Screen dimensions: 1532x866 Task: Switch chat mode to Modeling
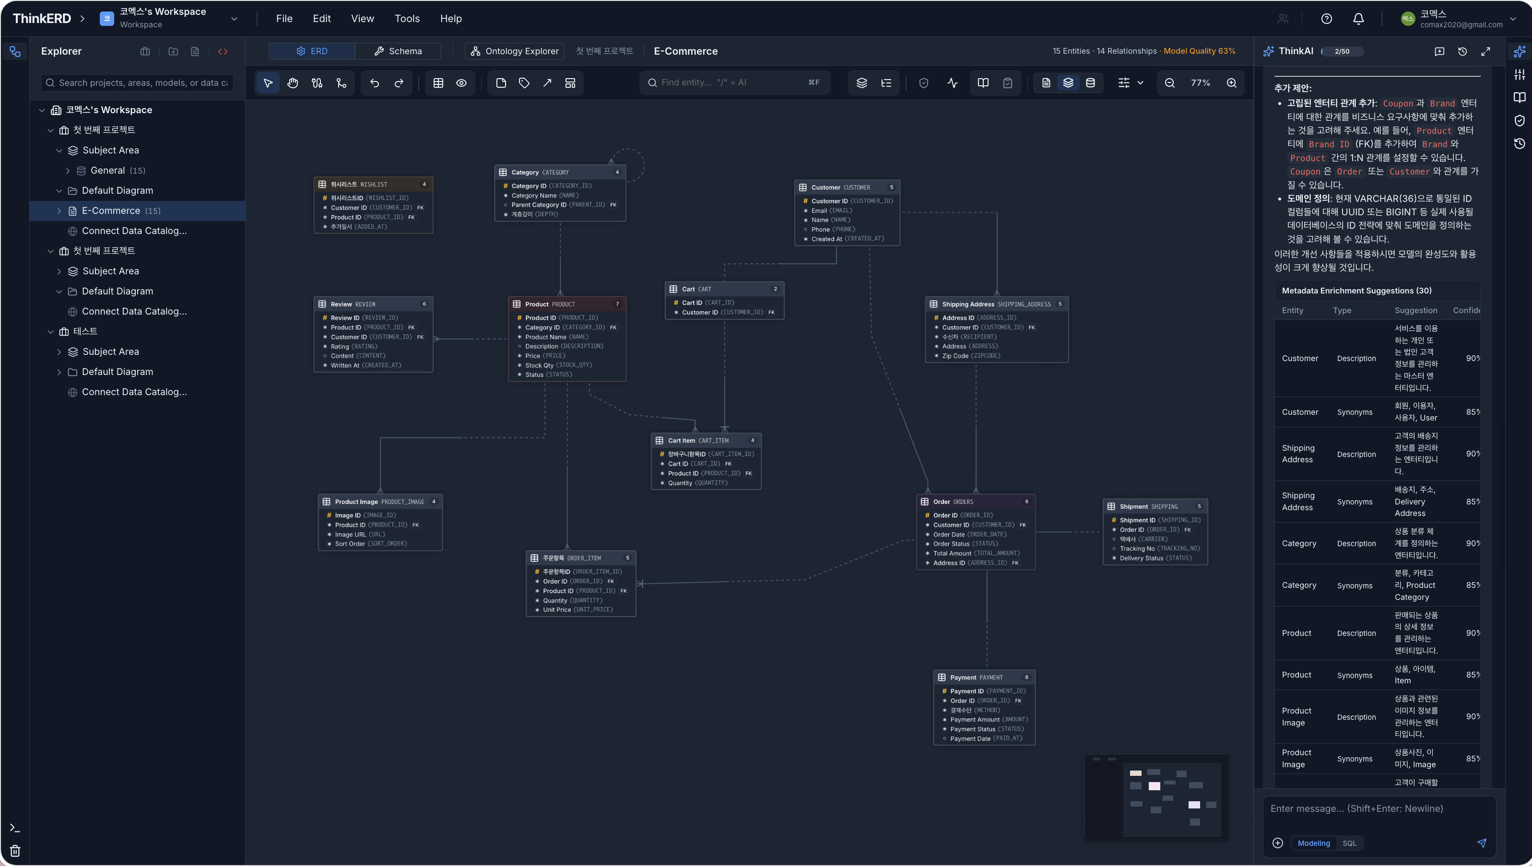[1314, 843]
